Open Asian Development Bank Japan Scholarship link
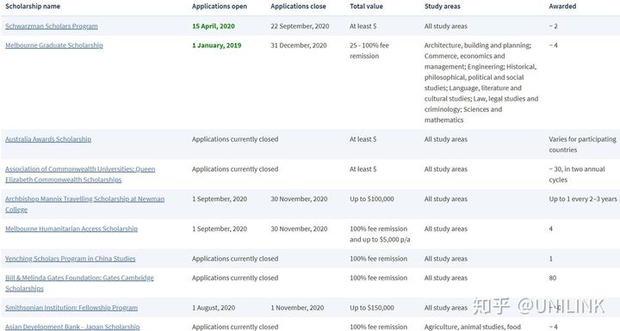The width and height of the screenshot is (620, 331). (x=72, y=327)
